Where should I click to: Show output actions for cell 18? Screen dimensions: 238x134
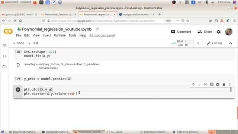(x=18, y=65)
